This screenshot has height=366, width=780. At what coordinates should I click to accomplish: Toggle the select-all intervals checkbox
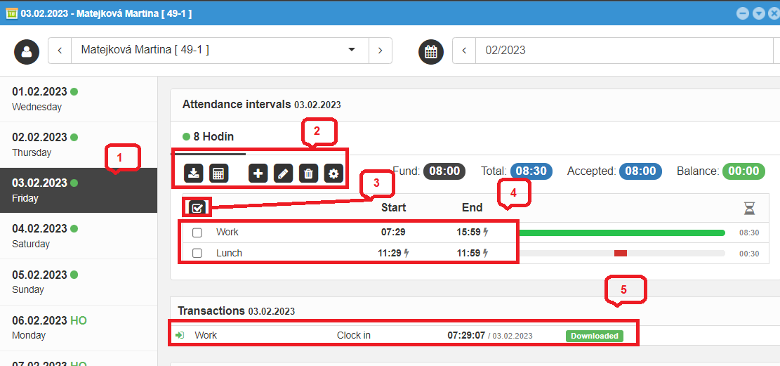pos(197,208)
